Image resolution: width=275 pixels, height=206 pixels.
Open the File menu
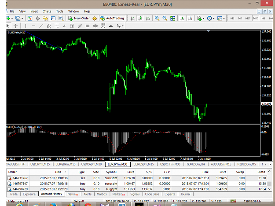(12, 11)
